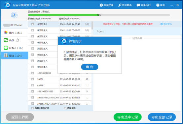The width and height of the screenshot is (183, 124).
Task: Click the 购买软件 shield icon in header
Action: 101,5
